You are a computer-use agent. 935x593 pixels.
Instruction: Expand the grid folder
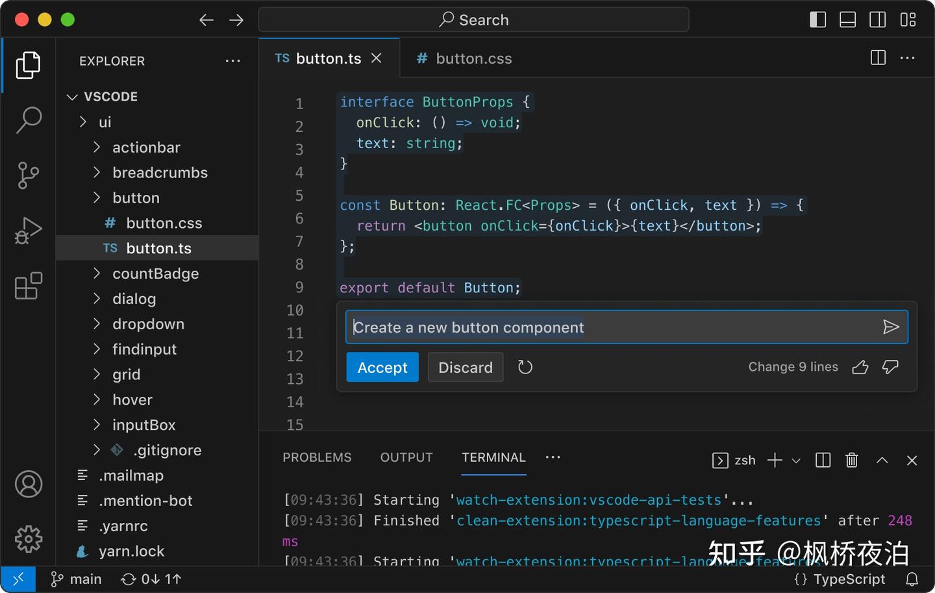coord(157,375)
